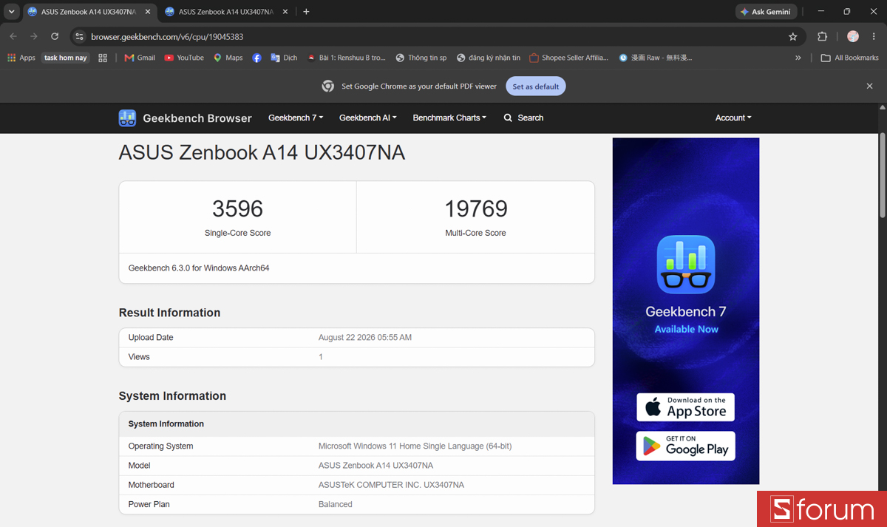Dismiss the default PDF viewer banner

870,86
